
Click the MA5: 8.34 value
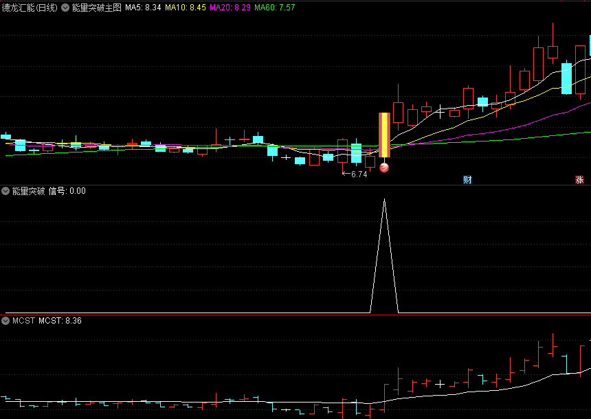143,8
